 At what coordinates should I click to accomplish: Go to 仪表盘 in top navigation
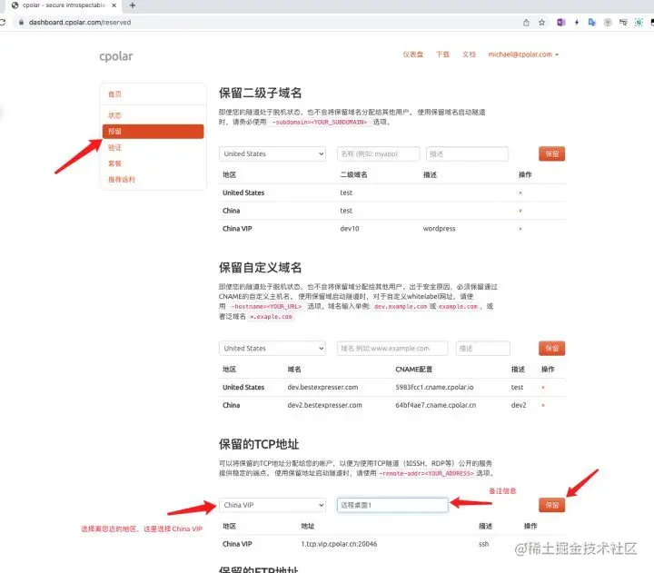413,54
